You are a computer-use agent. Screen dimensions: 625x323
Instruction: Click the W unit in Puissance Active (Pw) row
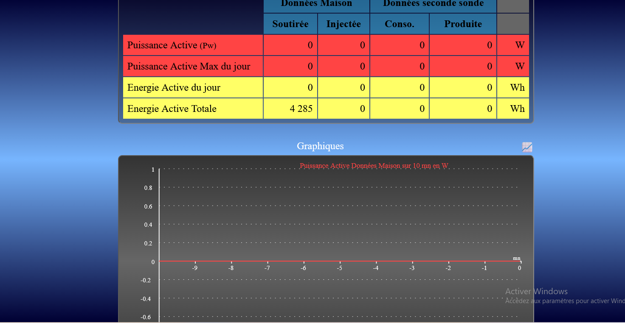click(520, 45)
